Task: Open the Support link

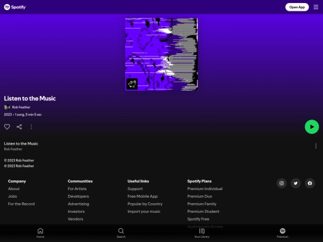Action: coord(135,189)
